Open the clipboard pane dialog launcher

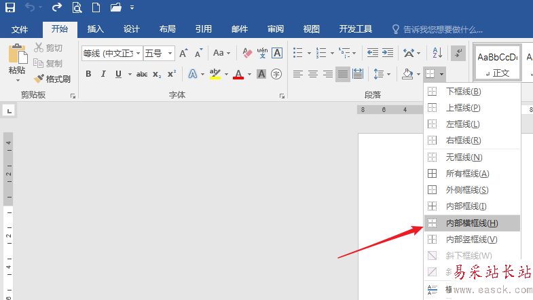click(x=73, y=96)
